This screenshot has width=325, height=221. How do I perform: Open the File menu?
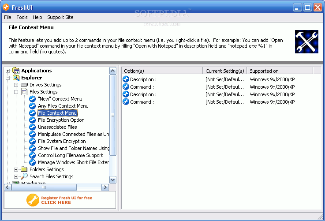[7, 17]
